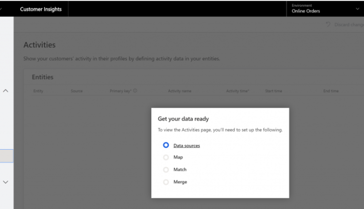The height and width of the screenshot is (209, 364).
Task: Click the Discard changes undo icon
Action: [329, 24]
